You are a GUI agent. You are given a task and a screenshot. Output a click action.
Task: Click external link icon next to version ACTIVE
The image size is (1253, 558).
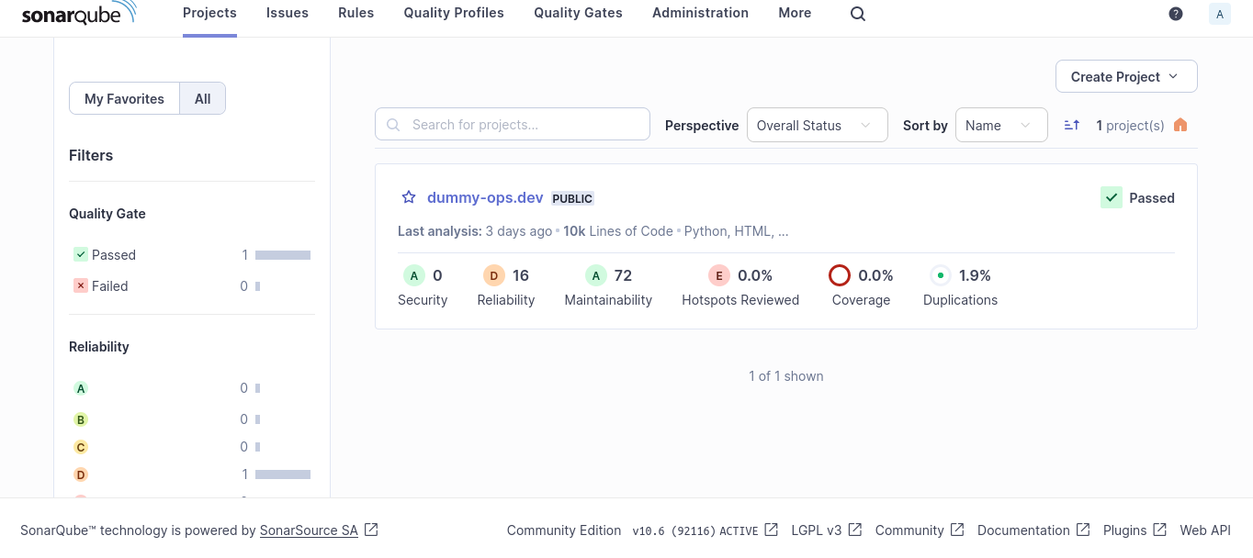772,530
